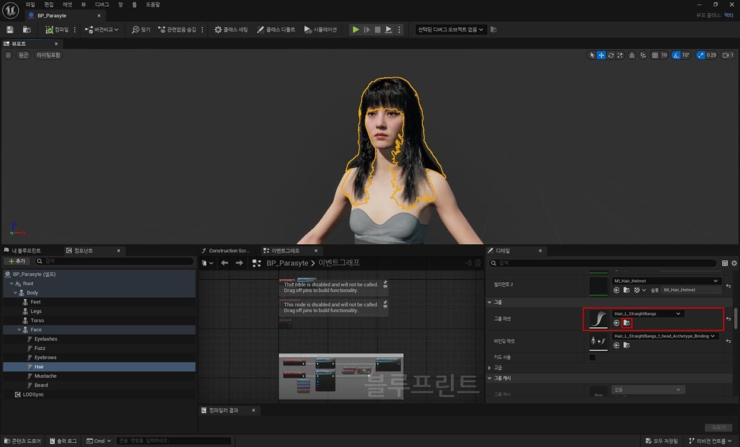
Task: Toggle the 카드 사용 checkbox
Action: (x=592, y=357)
